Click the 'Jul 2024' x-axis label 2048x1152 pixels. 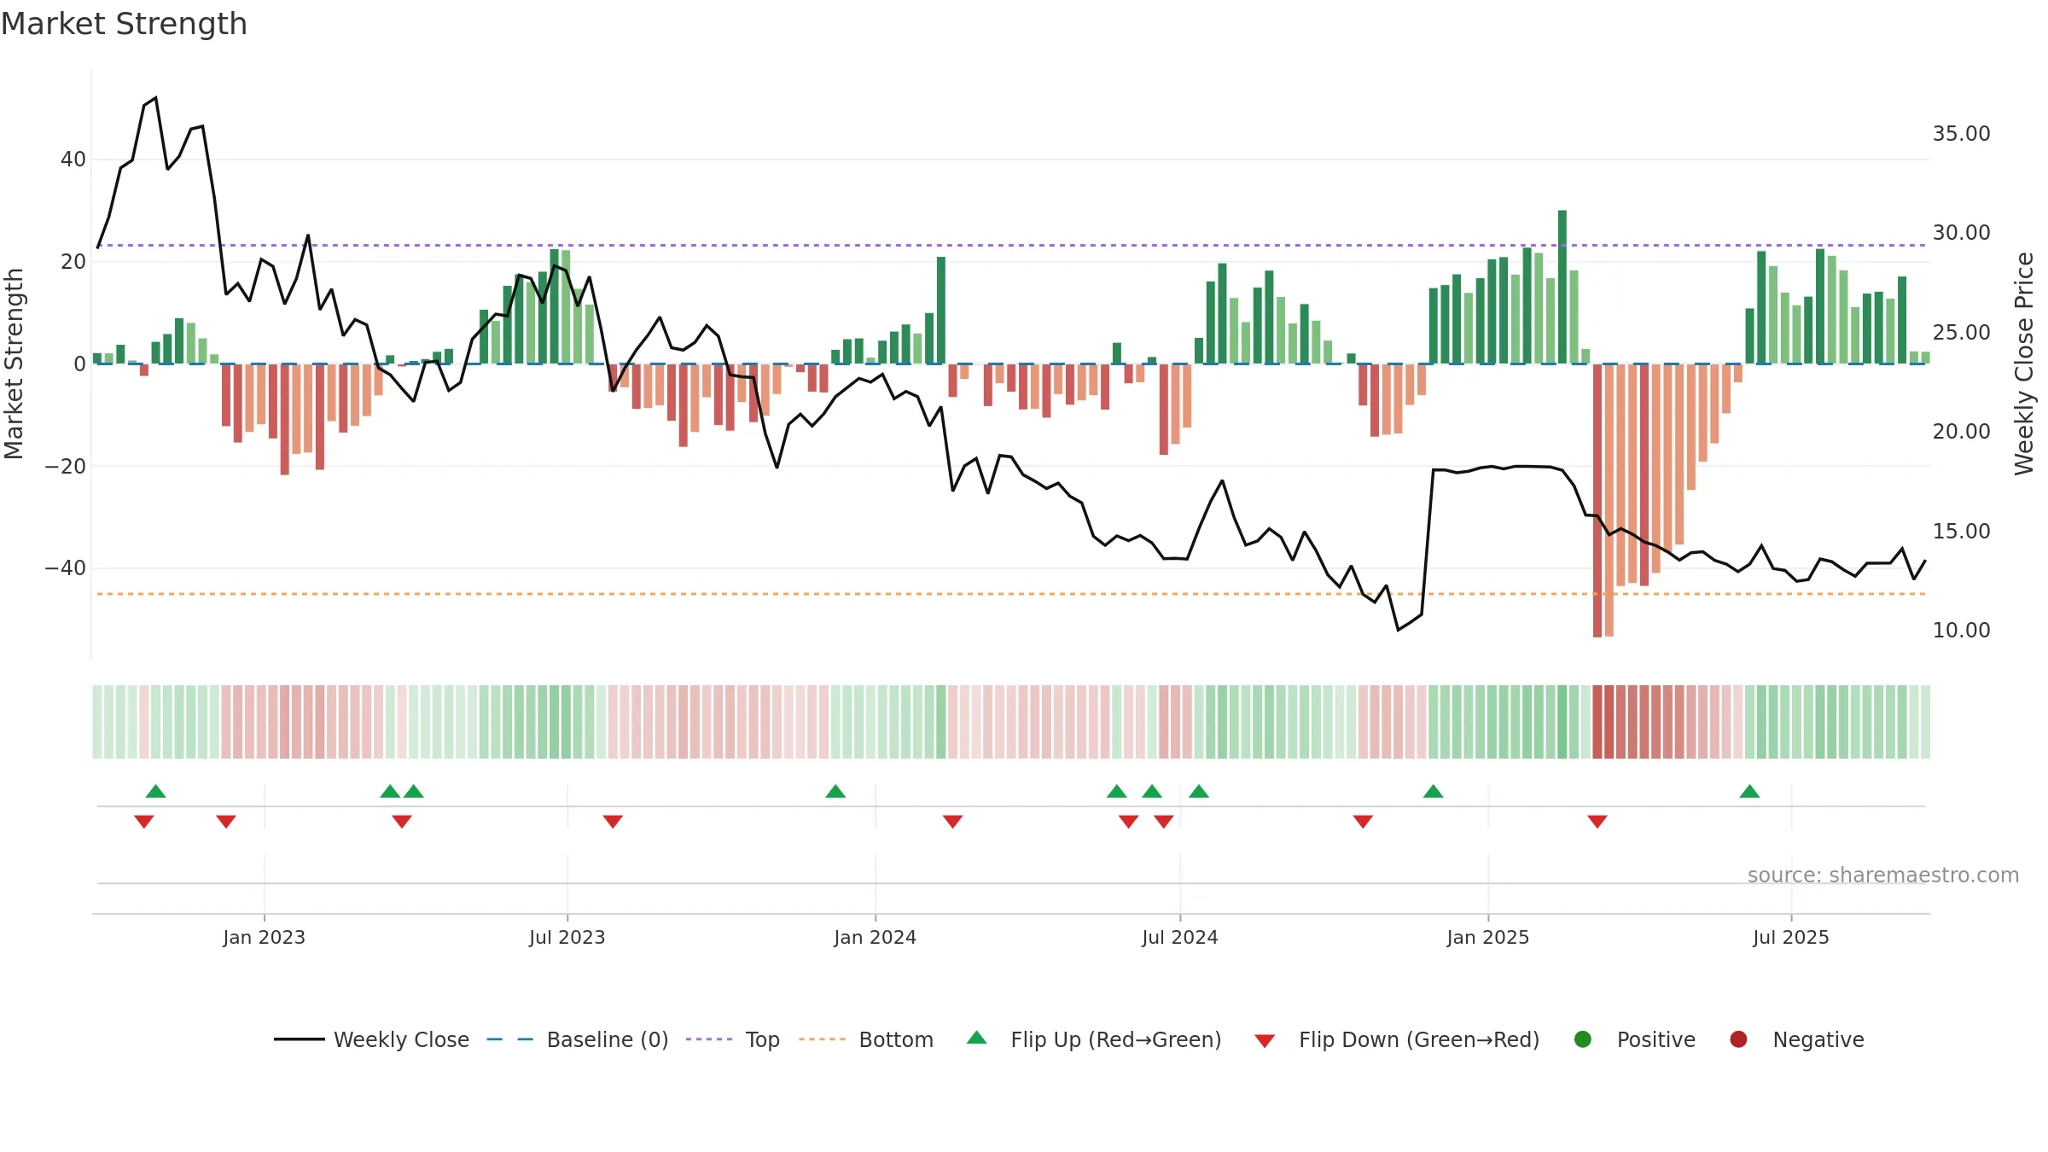[1180, 937]
